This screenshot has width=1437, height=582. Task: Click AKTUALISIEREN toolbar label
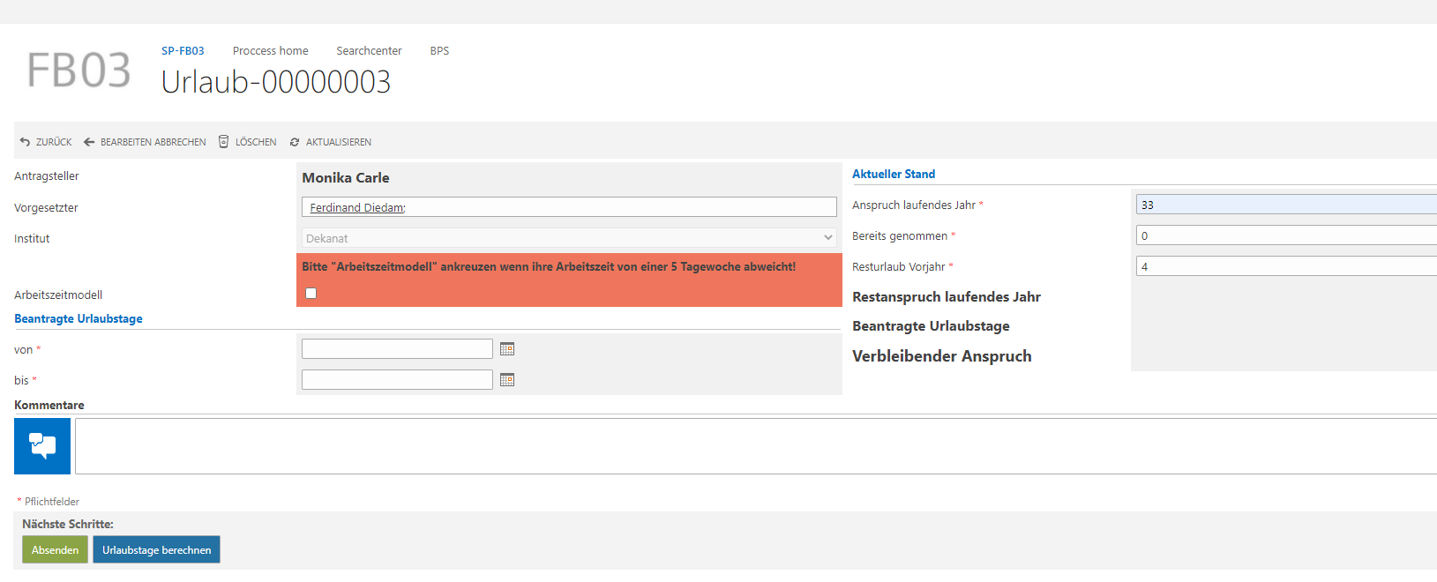click(339, 142)
